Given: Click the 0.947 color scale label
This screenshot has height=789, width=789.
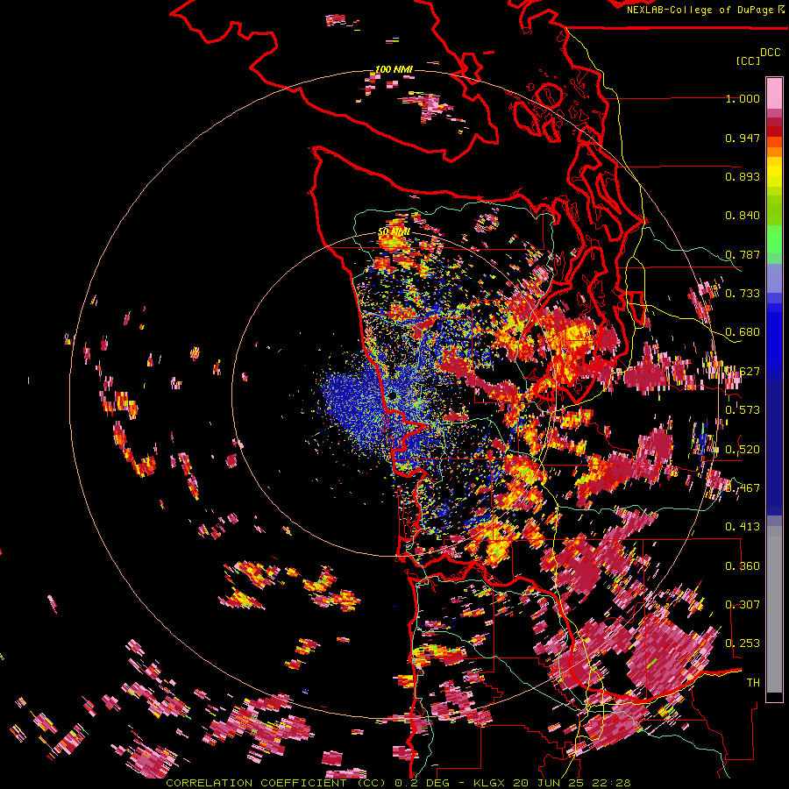Looking at the screenshot, I should click(743, 138).
